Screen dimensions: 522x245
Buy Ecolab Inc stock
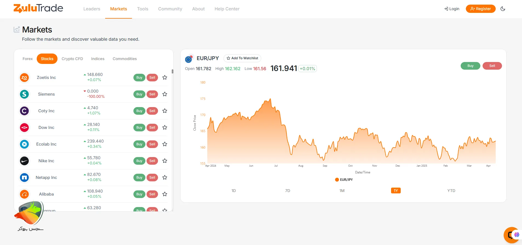pos(139,144)
